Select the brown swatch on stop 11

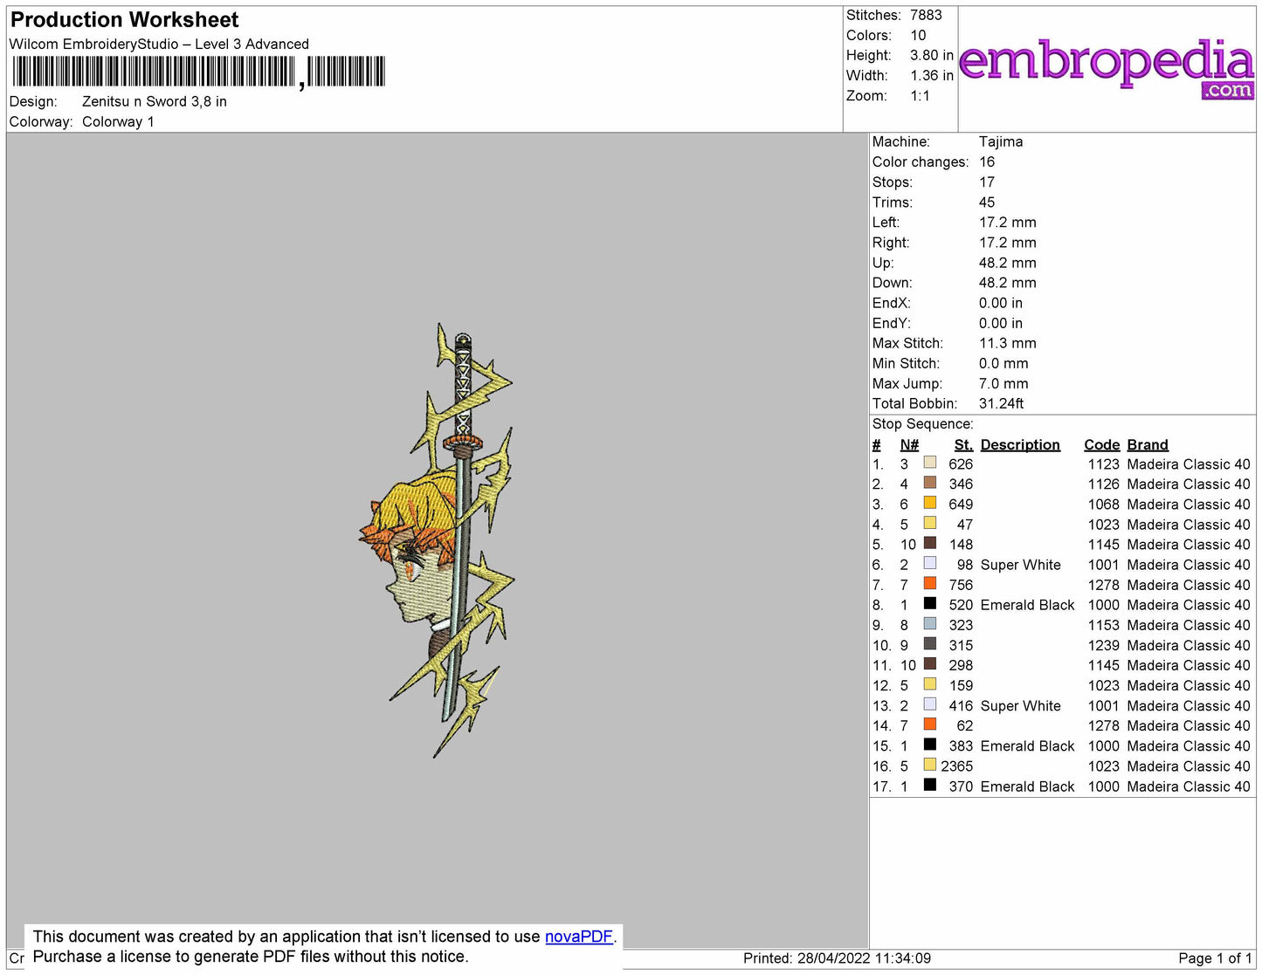coord(930,663)
